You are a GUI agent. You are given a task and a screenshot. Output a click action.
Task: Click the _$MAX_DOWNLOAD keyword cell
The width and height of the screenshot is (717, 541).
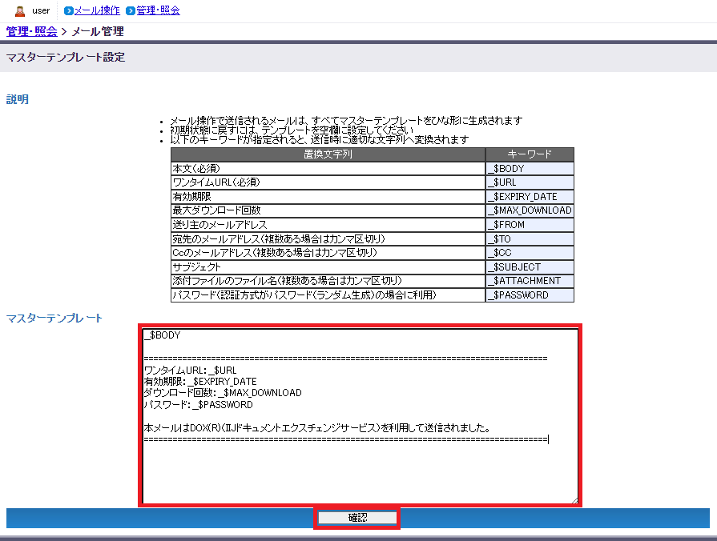pos(530,210)
